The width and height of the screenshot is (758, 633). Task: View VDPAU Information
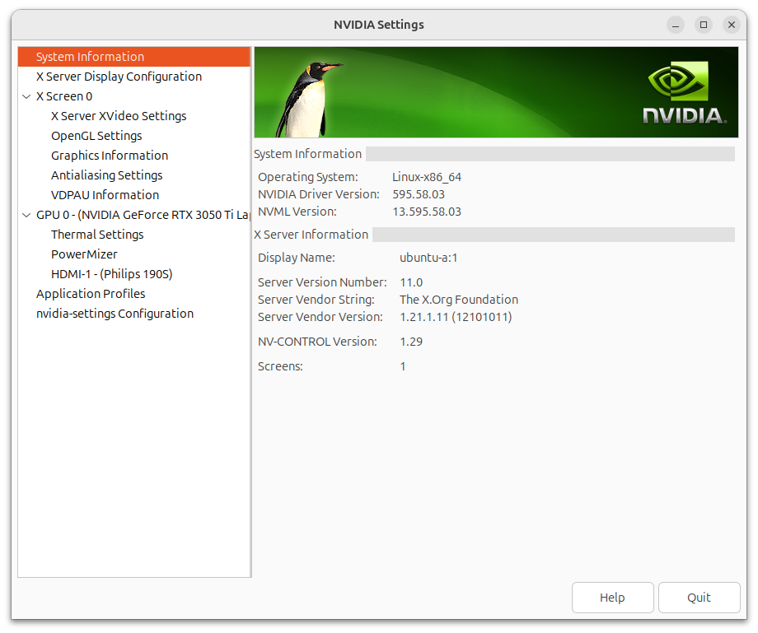tap(105, 195)
